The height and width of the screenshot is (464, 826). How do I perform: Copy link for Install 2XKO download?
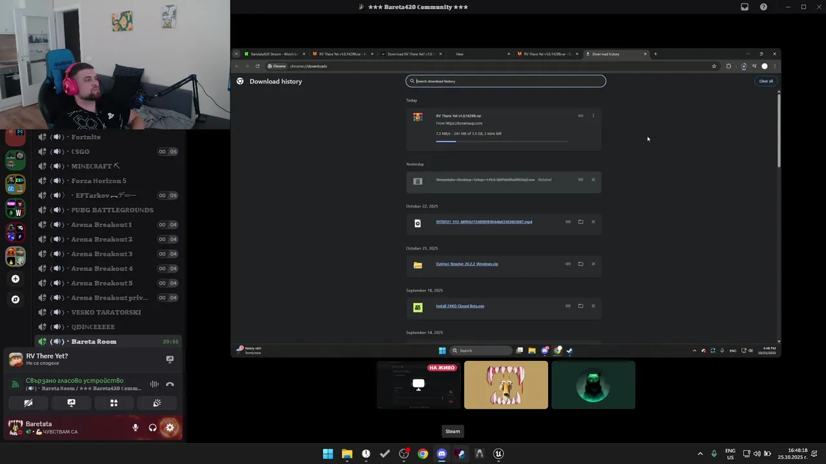(568, 306)
